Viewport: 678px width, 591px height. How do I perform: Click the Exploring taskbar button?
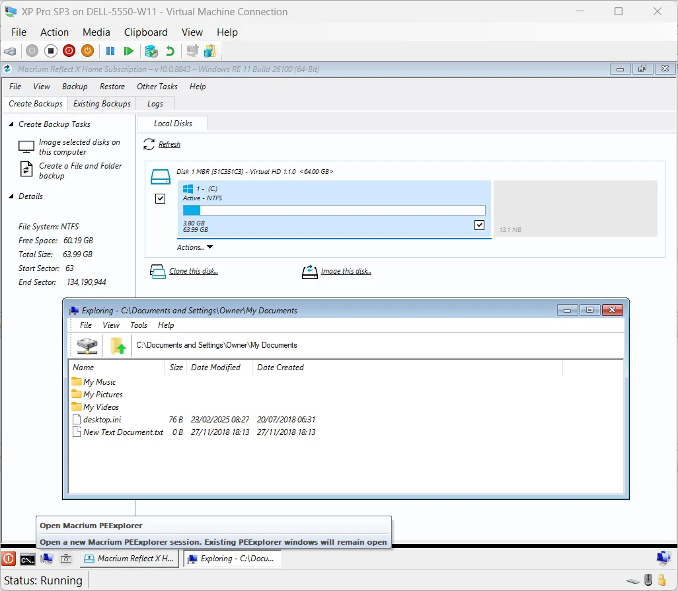click(233, 559)
